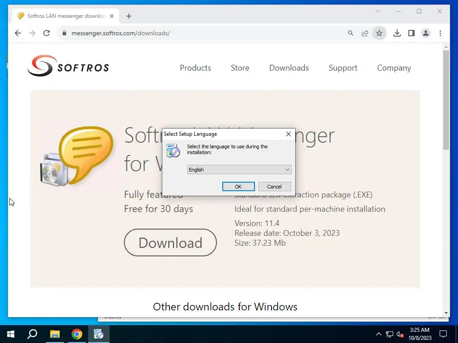Click the large Download button

pos(170,243)
